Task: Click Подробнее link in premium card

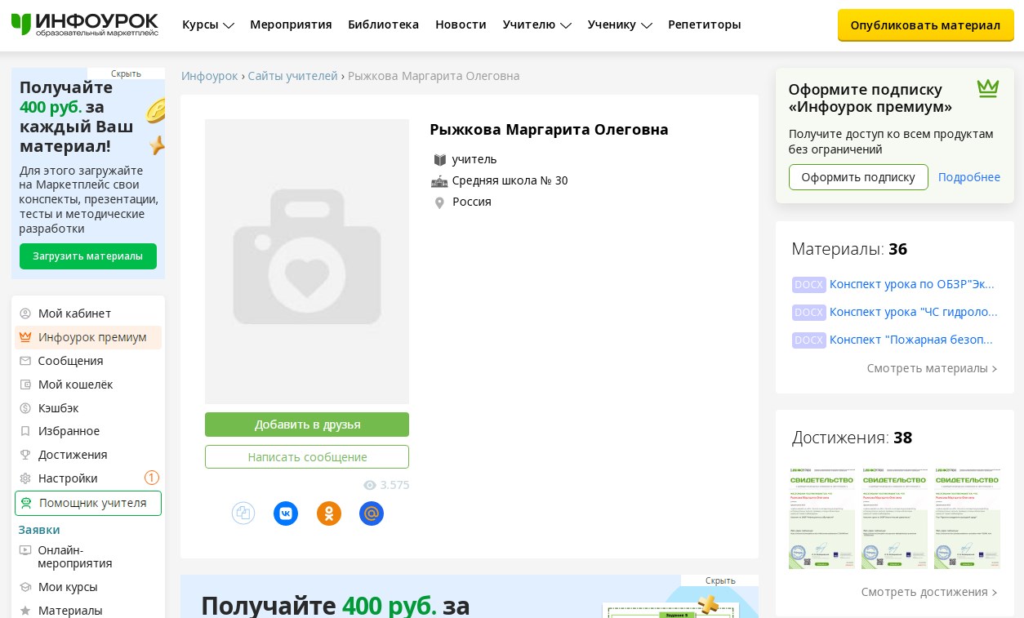Action: click(x=969, y=177)
